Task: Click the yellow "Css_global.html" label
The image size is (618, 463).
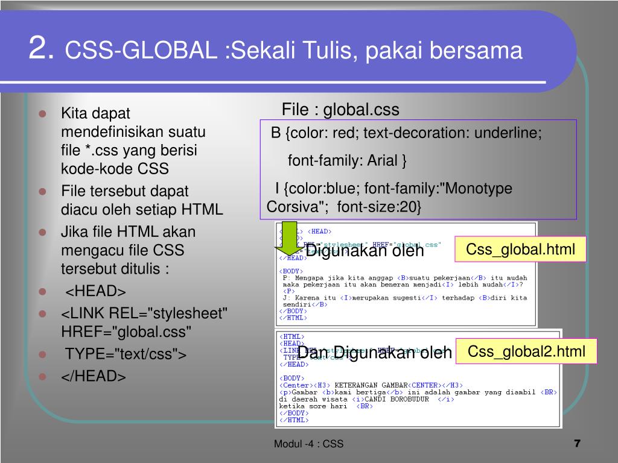Action: pyautogui.click(x=520, y=249)
